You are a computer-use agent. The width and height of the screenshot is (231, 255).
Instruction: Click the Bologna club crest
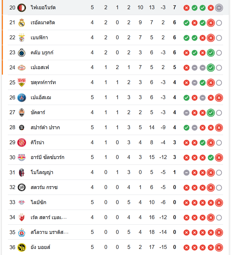click(22, 172)
